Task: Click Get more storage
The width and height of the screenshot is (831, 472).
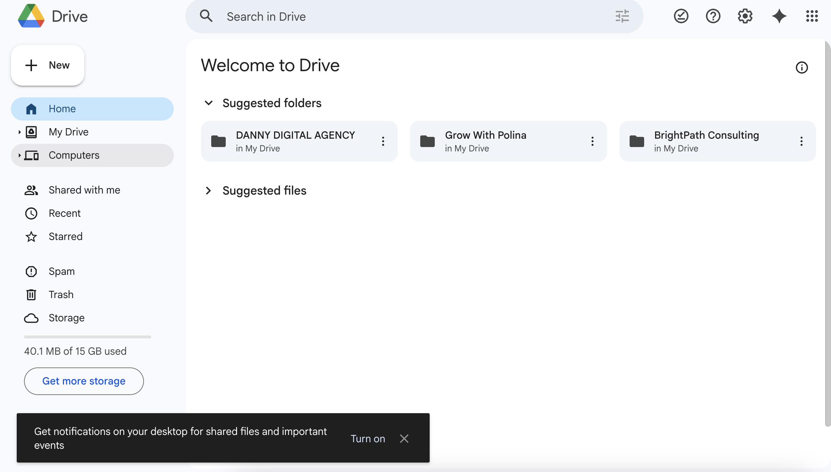Action: coord(84,381)
